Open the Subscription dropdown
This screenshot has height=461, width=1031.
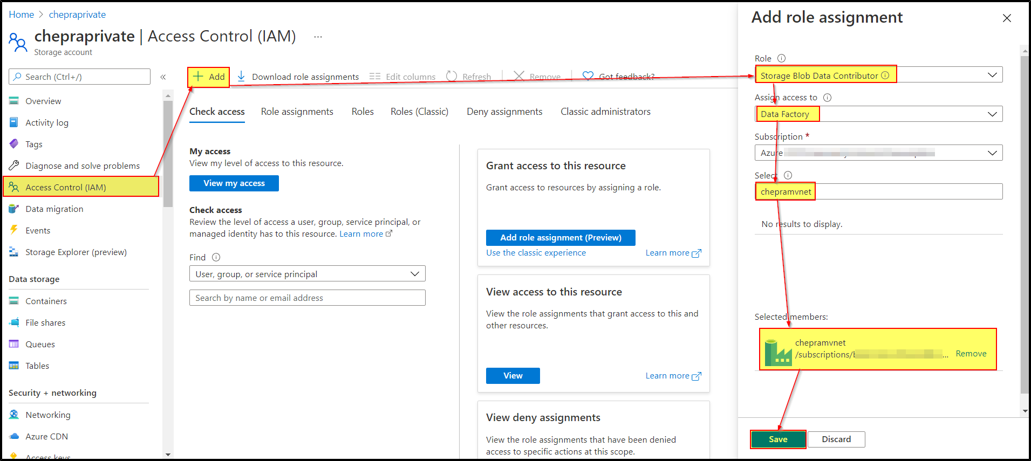tap(878, 153)
